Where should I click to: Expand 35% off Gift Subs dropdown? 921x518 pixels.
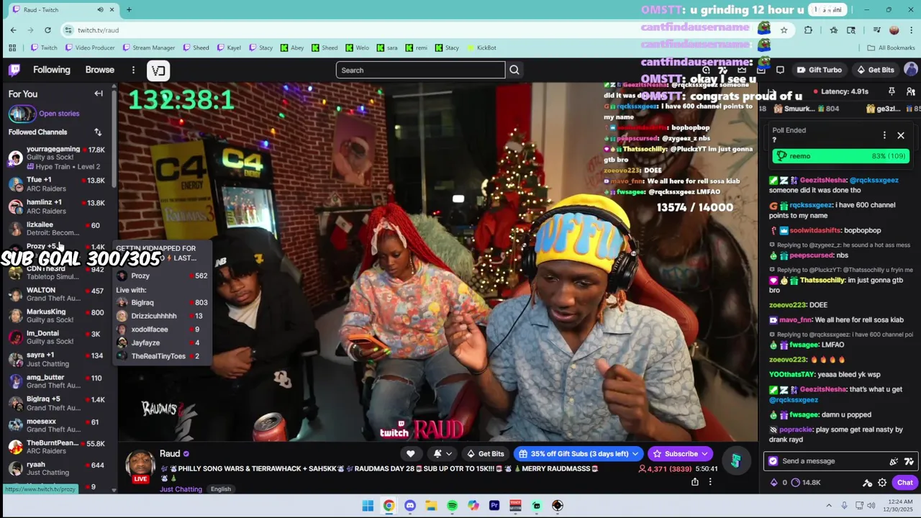click(635, 454)
